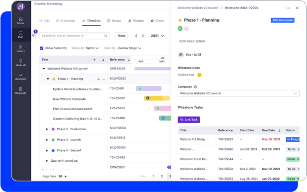
Task: Open Idea Lab in sidebar
Action: click(x=21, y=63)
